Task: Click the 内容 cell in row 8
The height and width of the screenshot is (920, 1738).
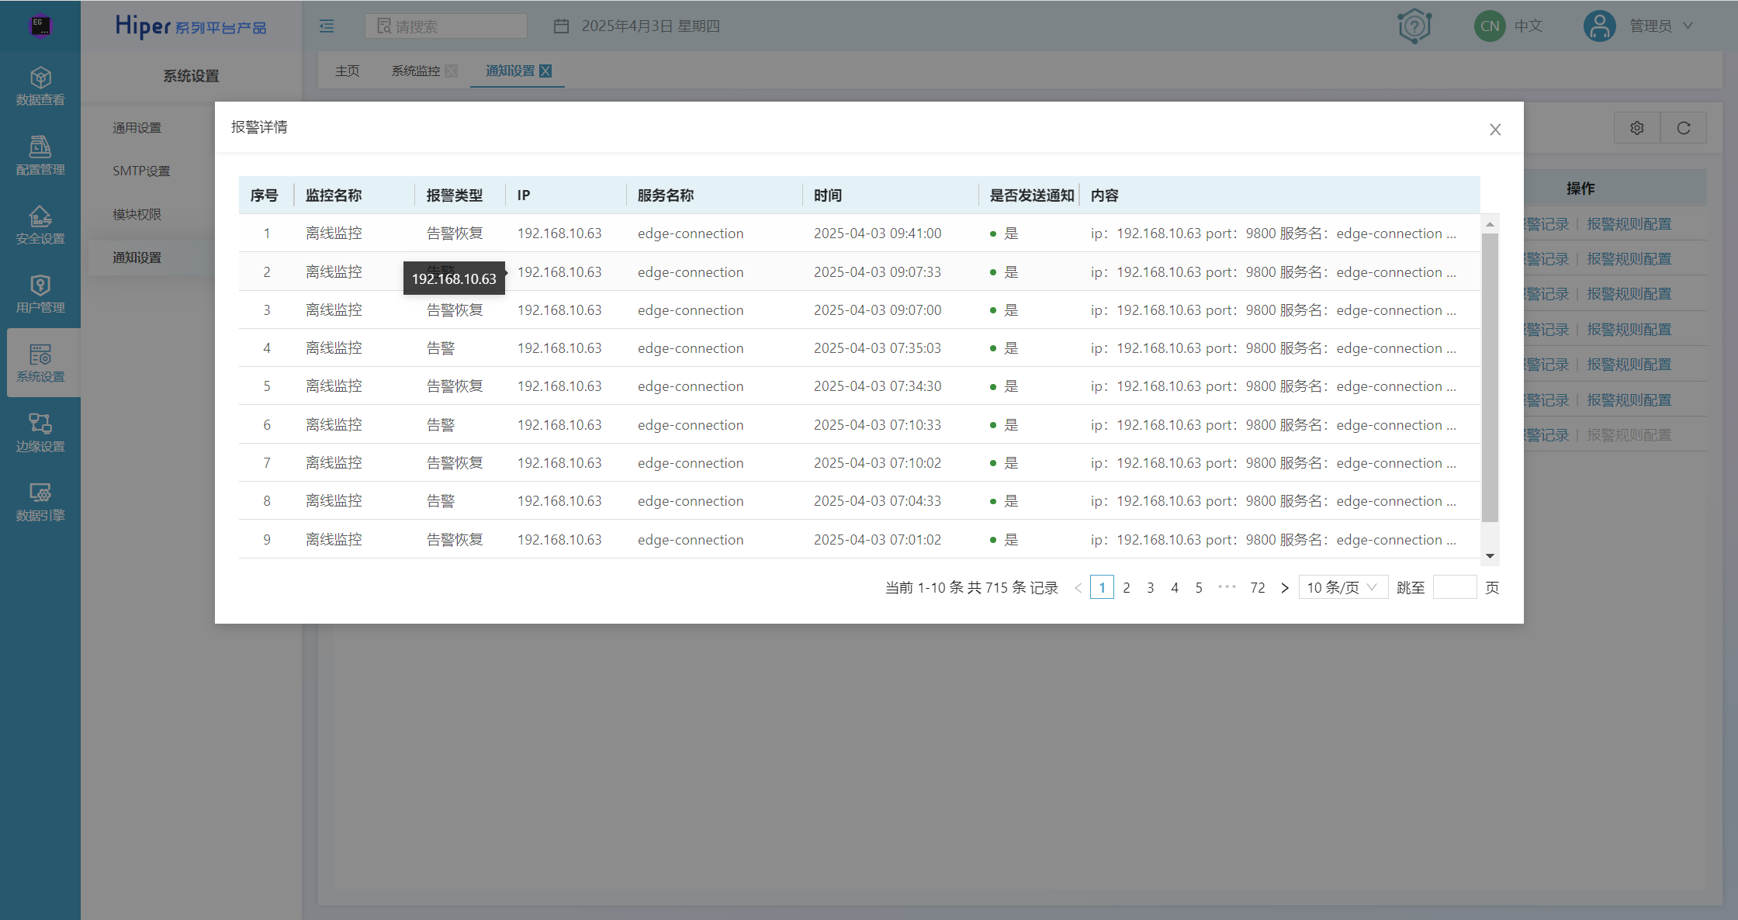Action: (x=1273, y=501)
